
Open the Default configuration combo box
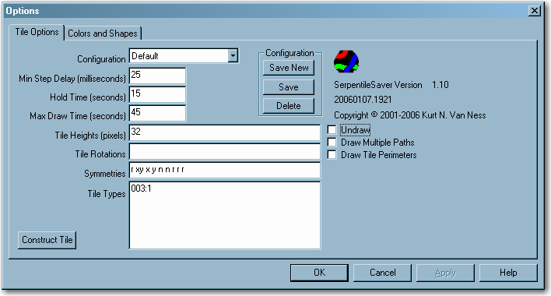(184, 56)
